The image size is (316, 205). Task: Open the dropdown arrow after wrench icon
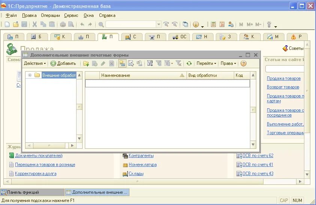pyautogui.click(x=275, y=26)
